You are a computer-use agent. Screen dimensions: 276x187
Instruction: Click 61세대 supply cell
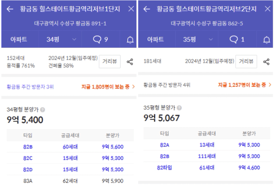point(207,168)
